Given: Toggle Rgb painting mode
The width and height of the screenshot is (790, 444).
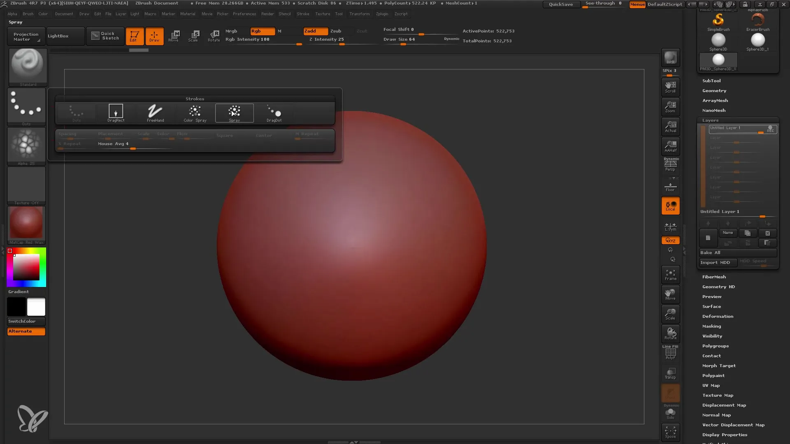Looking at the screenshot, I should click(263, 31).
